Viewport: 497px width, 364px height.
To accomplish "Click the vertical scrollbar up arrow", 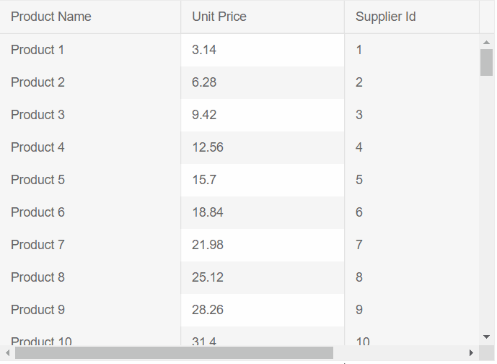I will [487, 42].
